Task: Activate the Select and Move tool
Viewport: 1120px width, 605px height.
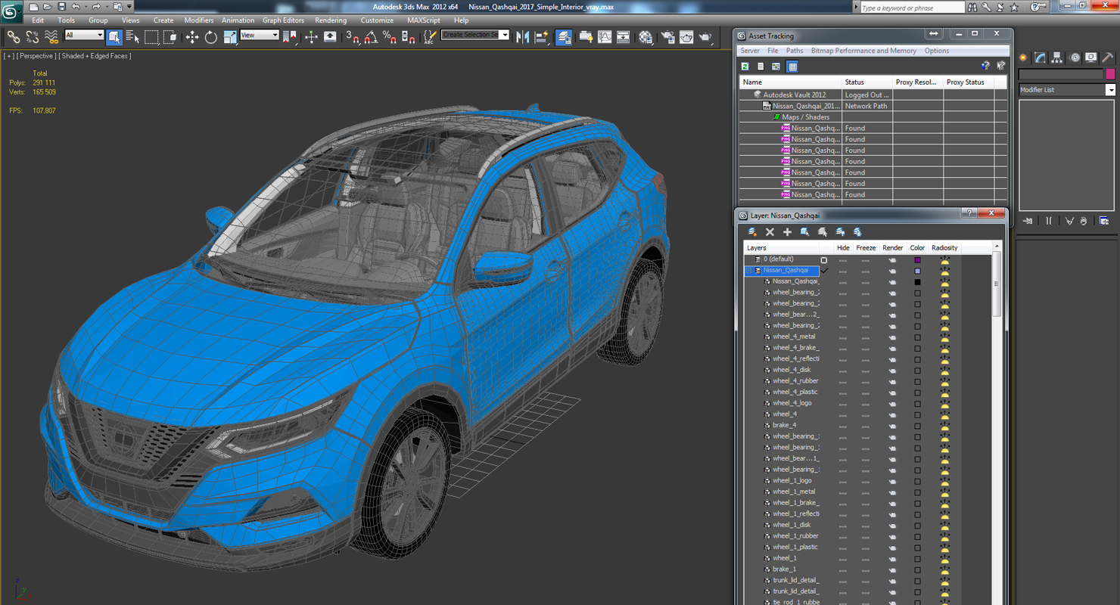Action: pos(192,36)
